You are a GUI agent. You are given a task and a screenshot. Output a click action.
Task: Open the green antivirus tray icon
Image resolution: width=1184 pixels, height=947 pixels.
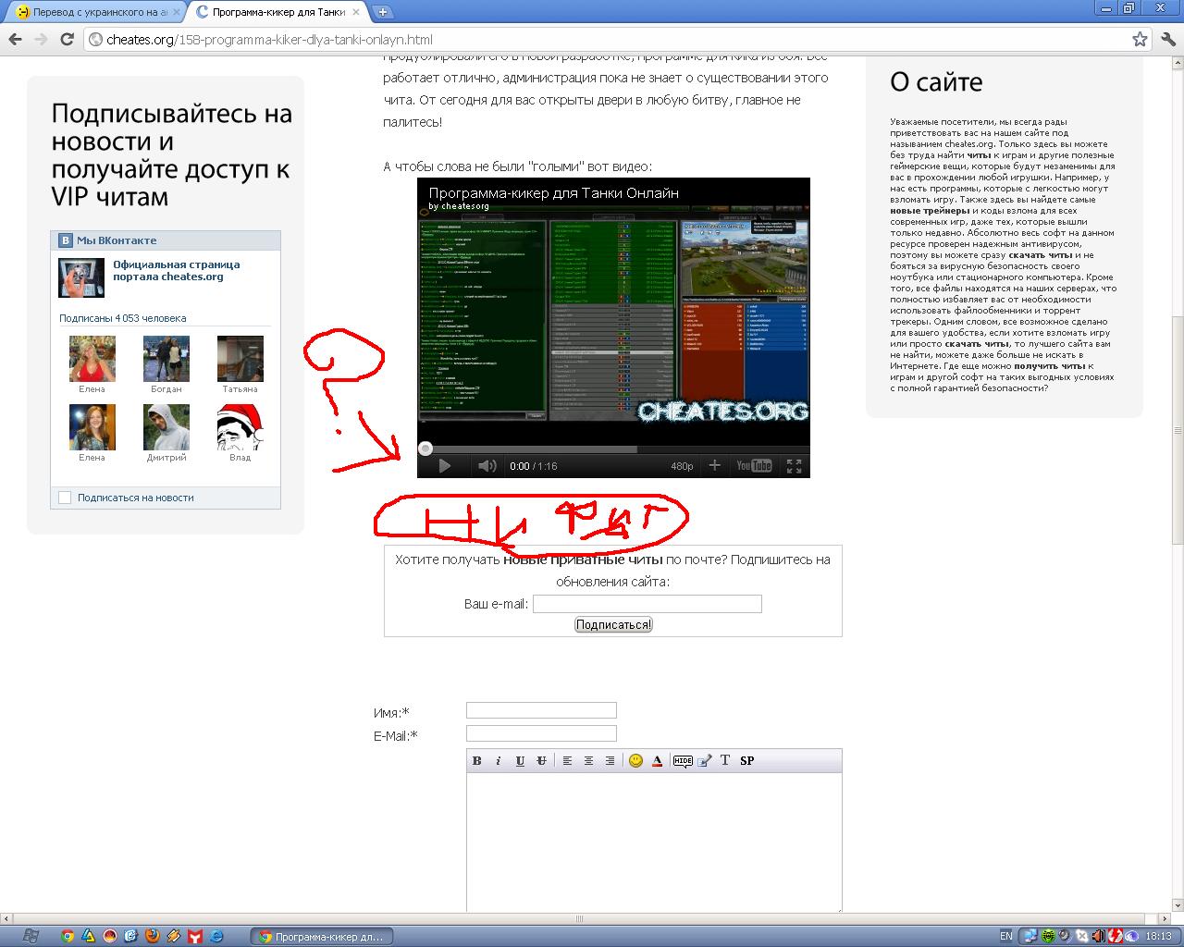(x=1048, y=936)
